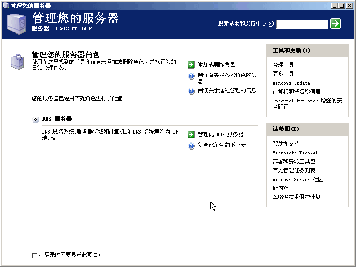The image size is (356, 267).
Task: Click green arrow icon beside 添加或删除角色
Action: pyautogui.click(x=191, y=65)
